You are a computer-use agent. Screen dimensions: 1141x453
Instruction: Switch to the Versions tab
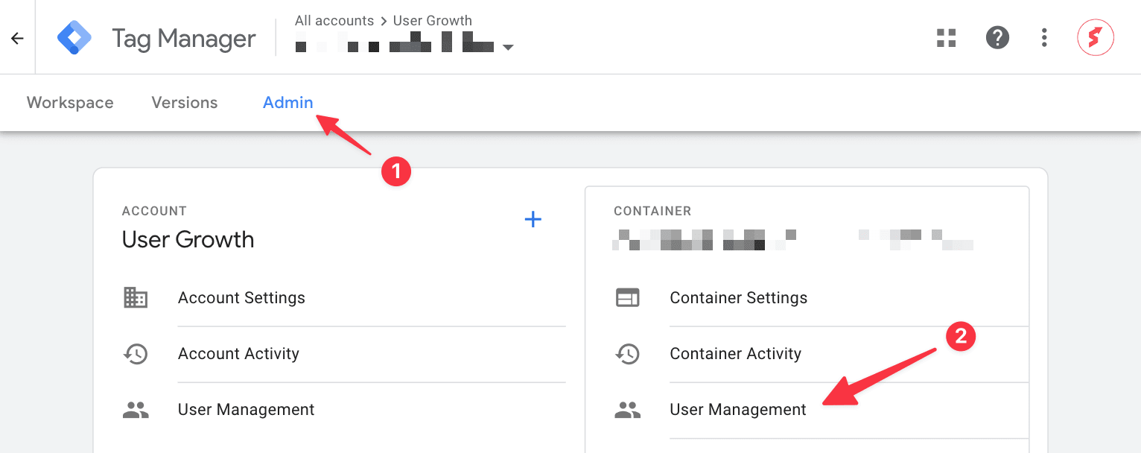coord(184,103)
